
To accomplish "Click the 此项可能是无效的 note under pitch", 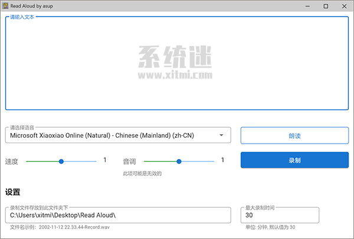I will click(142, 174).
